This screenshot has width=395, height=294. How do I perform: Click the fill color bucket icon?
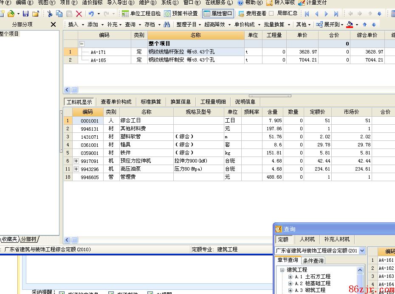pos(350,25)
